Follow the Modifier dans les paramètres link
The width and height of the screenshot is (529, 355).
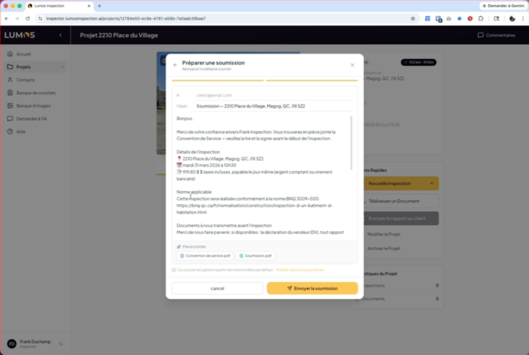pyautogui.click(x=299, y=270)
